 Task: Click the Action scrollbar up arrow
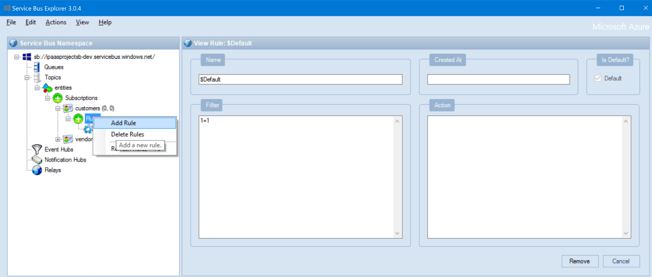626,122
